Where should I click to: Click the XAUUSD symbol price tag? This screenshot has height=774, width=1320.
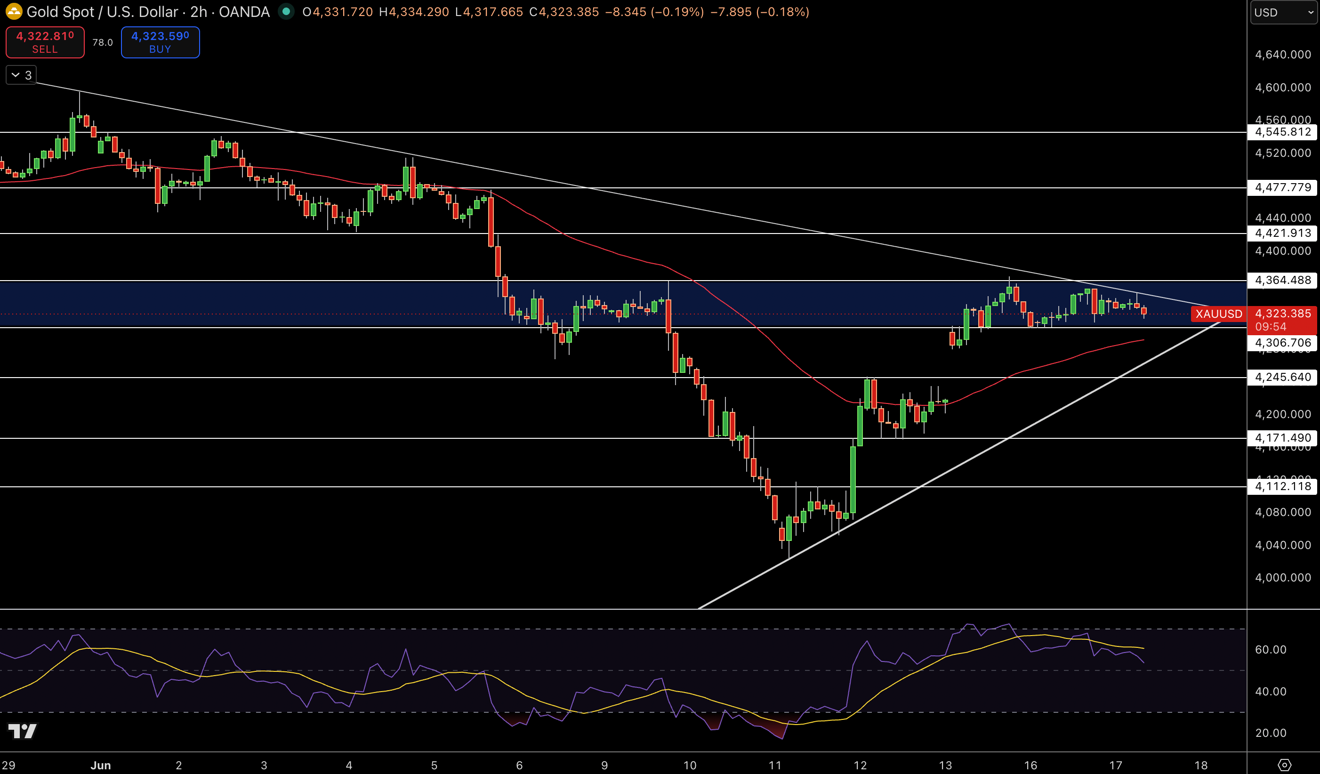point(1218,314)
